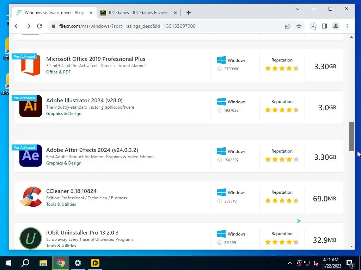
Task: Switch to the Windows software, drivers tab
Action: coord(54,13)
